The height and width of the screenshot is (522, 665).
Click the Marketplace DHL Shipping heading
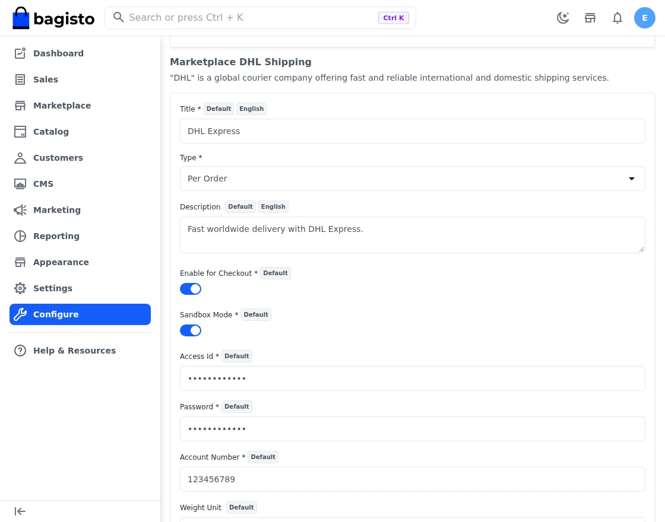point(240,62)
